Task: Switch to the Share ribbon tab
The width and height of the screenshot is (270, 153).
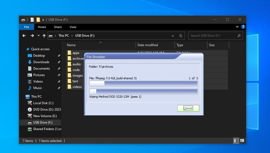Action: [x=58, y=27]
